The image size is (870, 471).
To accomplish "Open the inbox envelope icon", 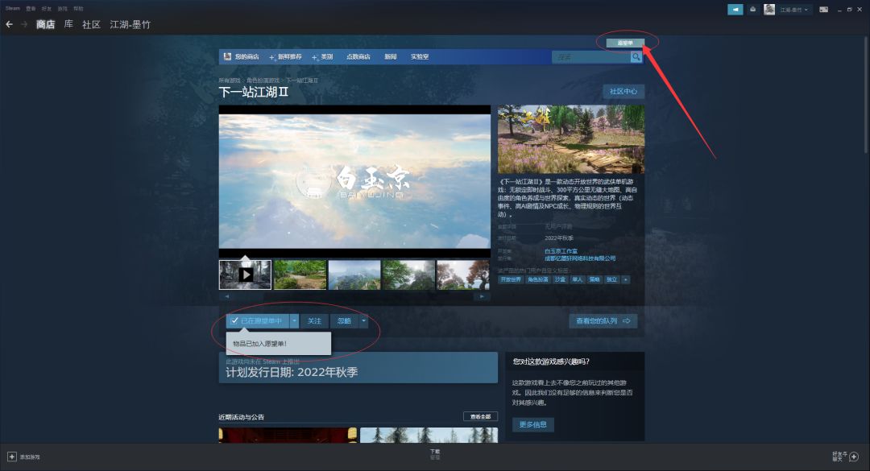I will click(x=752, y=10).
